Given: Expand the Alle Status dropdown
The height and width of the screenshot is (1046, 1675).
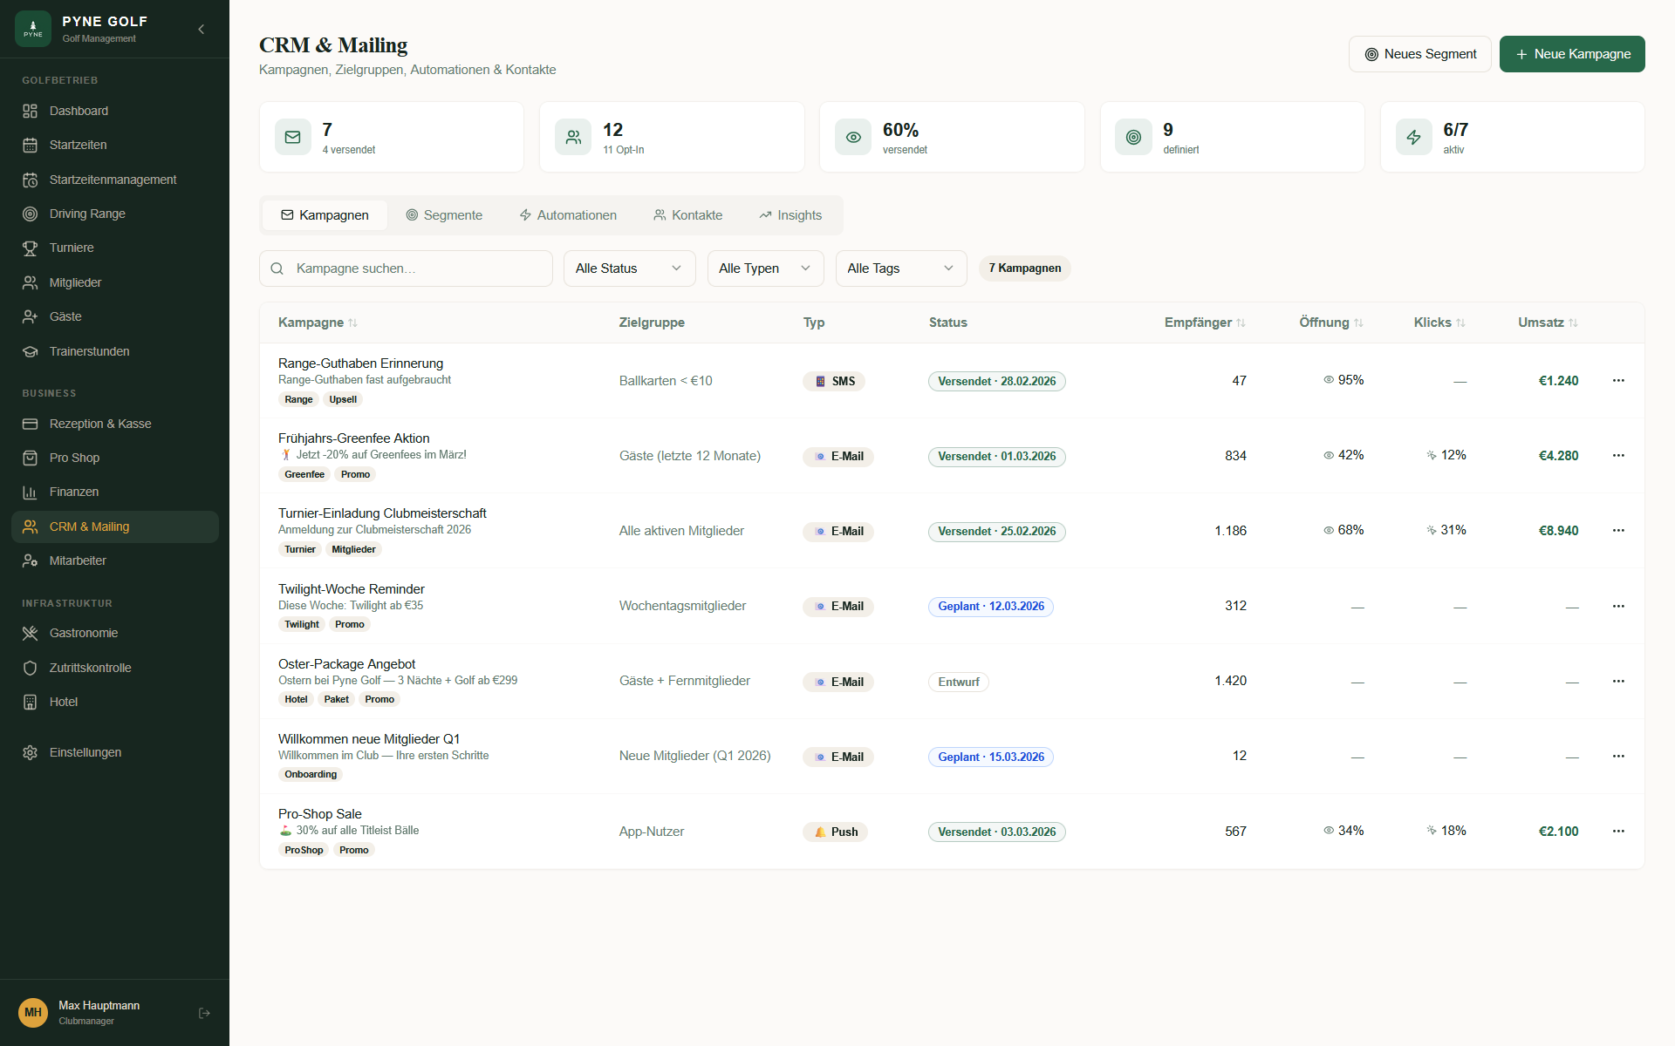Looking at the screenshot, I should coord(629,268).
